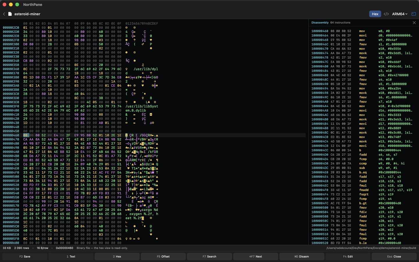The width and height of the screenshot is (419, 262).
Task: Select the b.gt #0x1000004d0 instruction
Action: tap(363, 203)
